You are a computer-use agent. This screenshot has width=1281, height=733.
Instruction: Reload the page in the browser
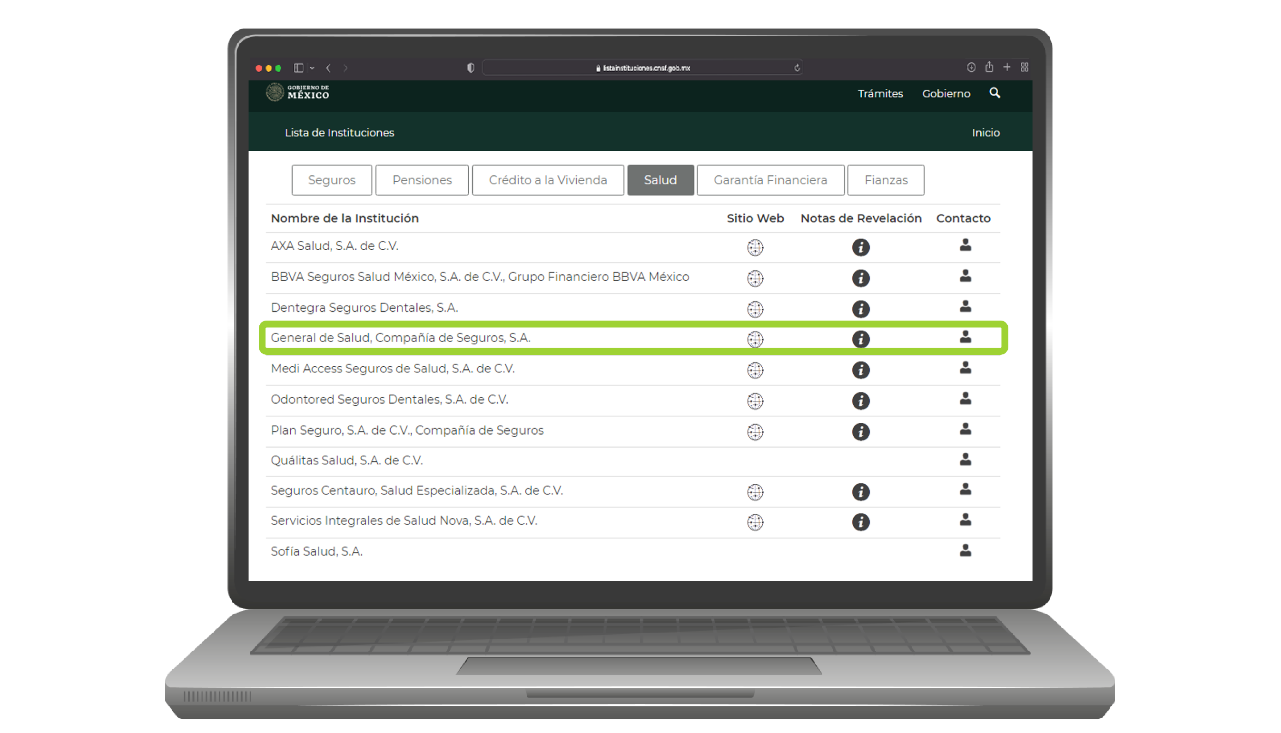point(797,68)
